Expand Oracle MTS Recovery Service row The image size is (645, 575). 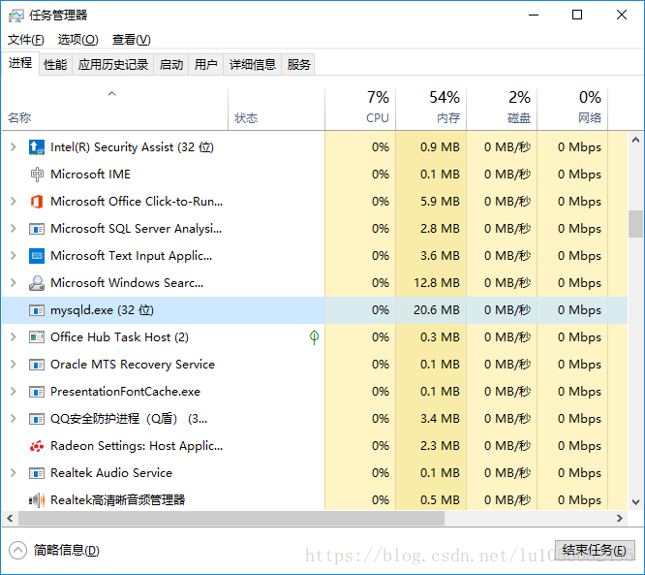coord(14,365)
